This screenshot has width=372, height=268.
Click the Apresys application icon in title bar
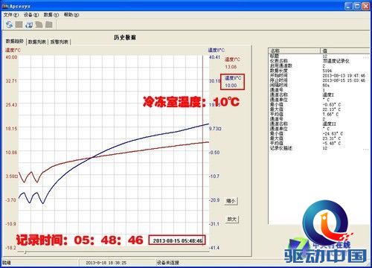point(5,6)
